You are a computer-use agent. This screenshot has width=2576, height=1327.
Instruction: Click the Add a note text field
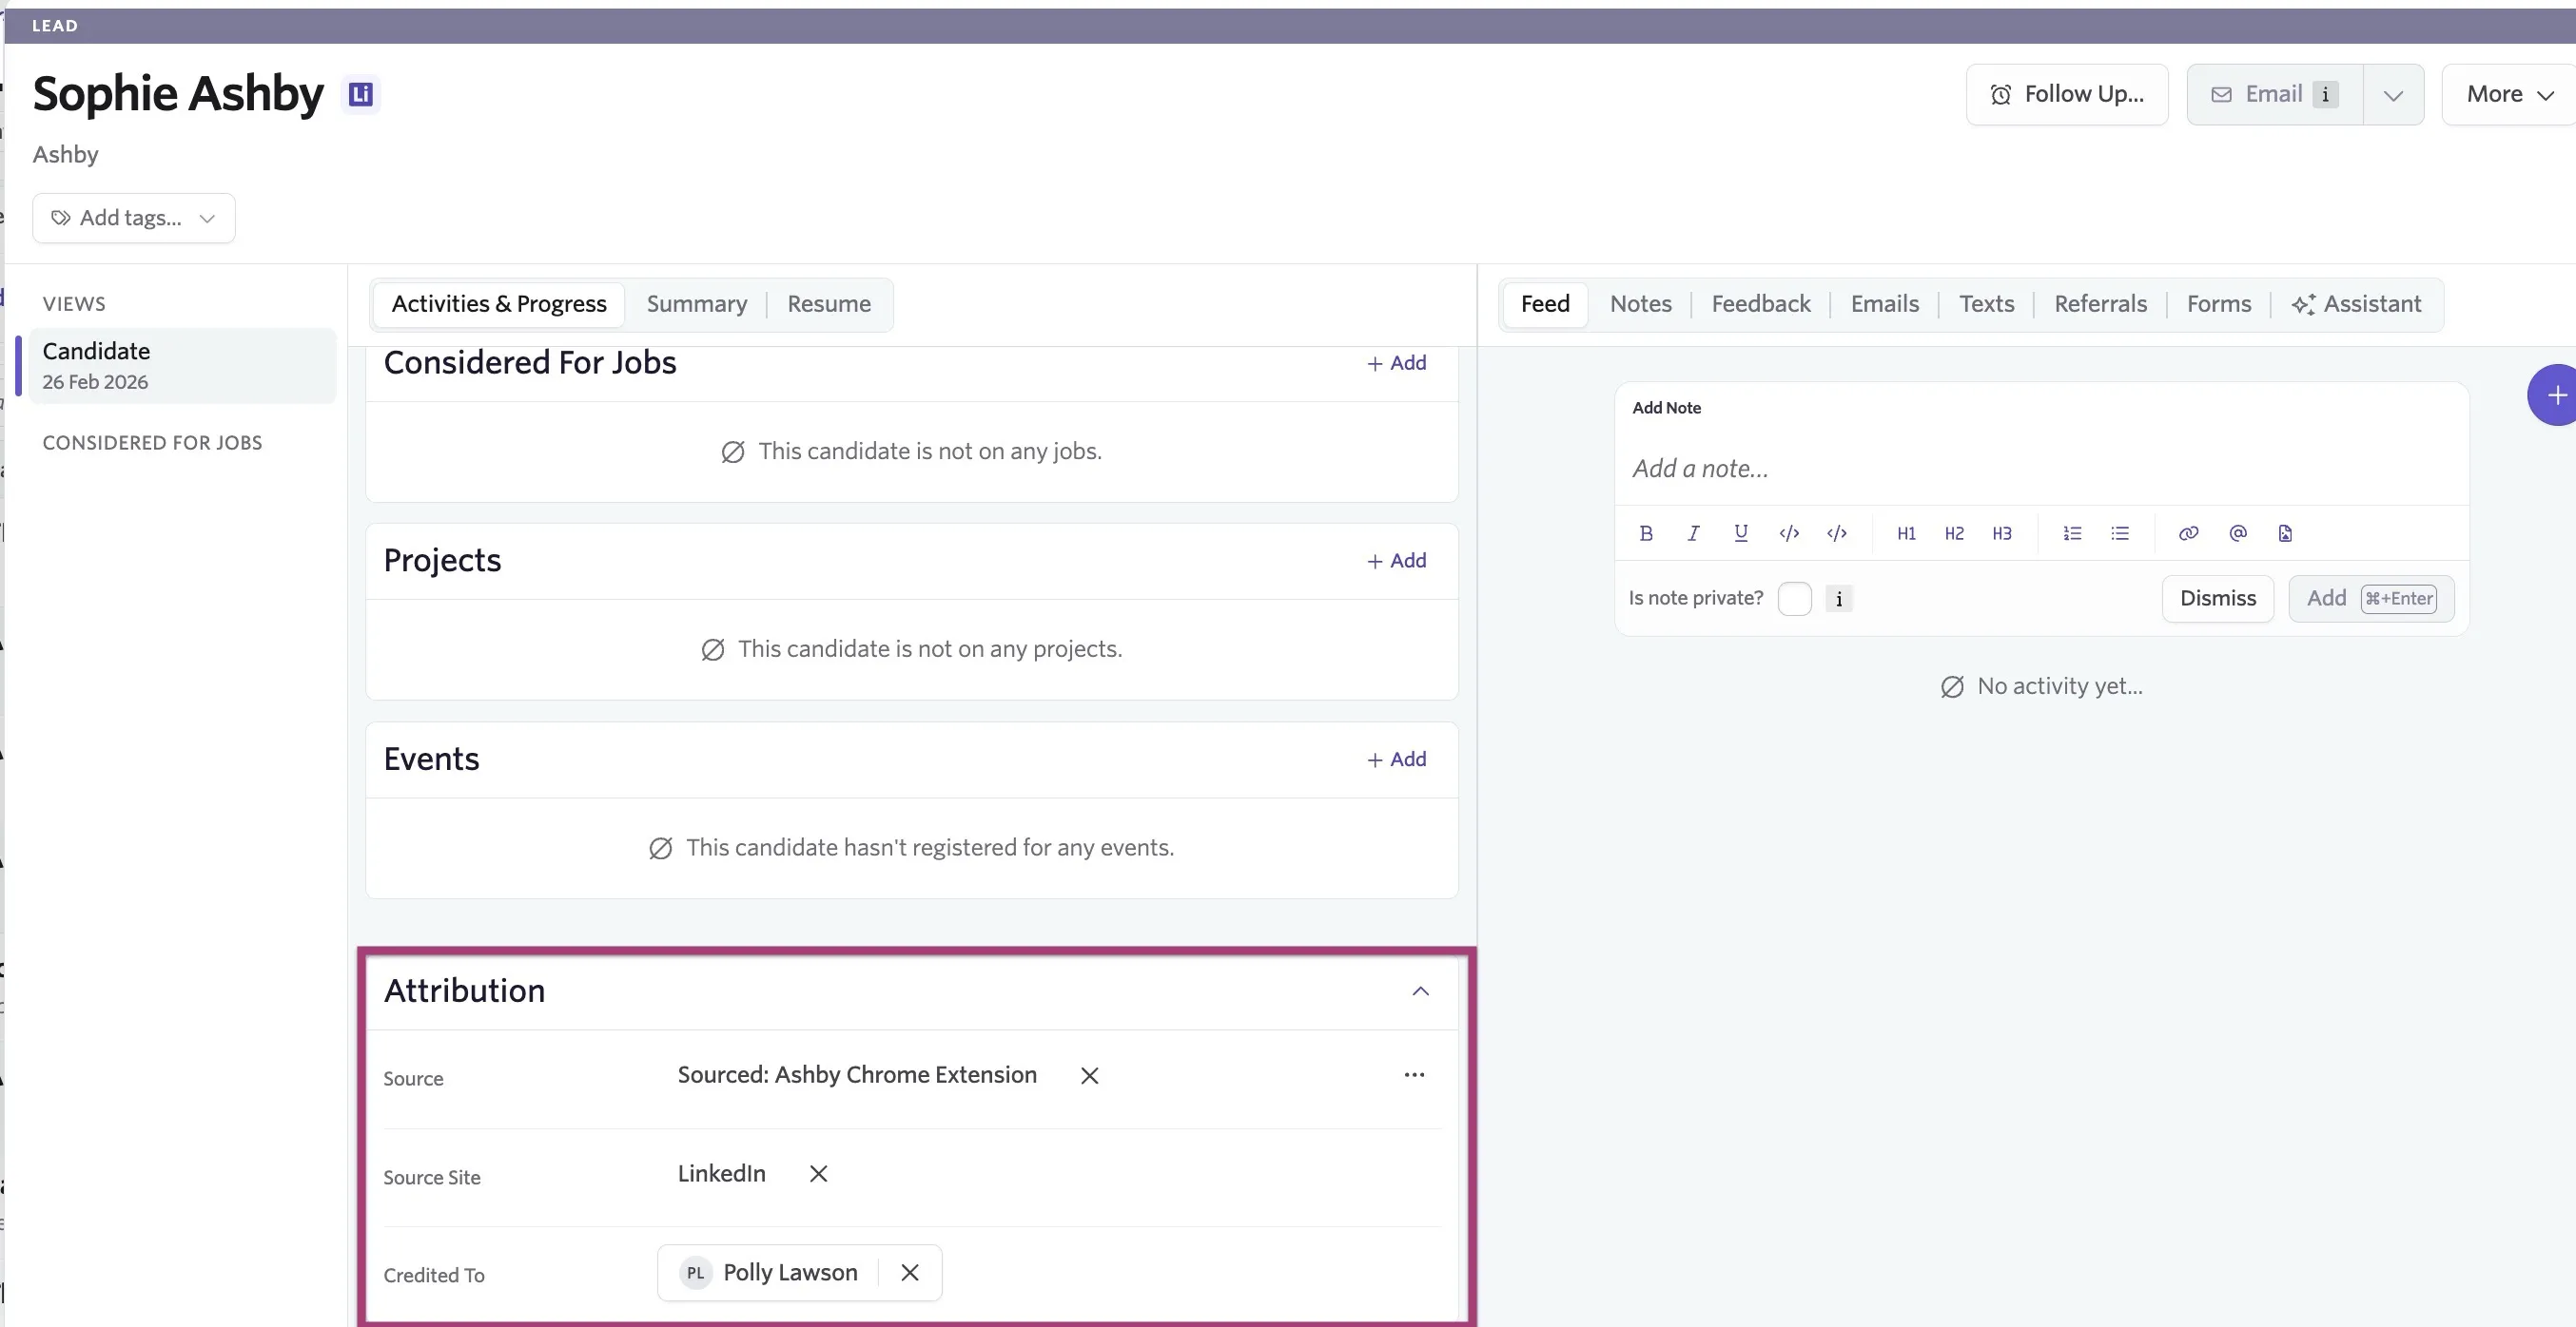[2041, 469]
